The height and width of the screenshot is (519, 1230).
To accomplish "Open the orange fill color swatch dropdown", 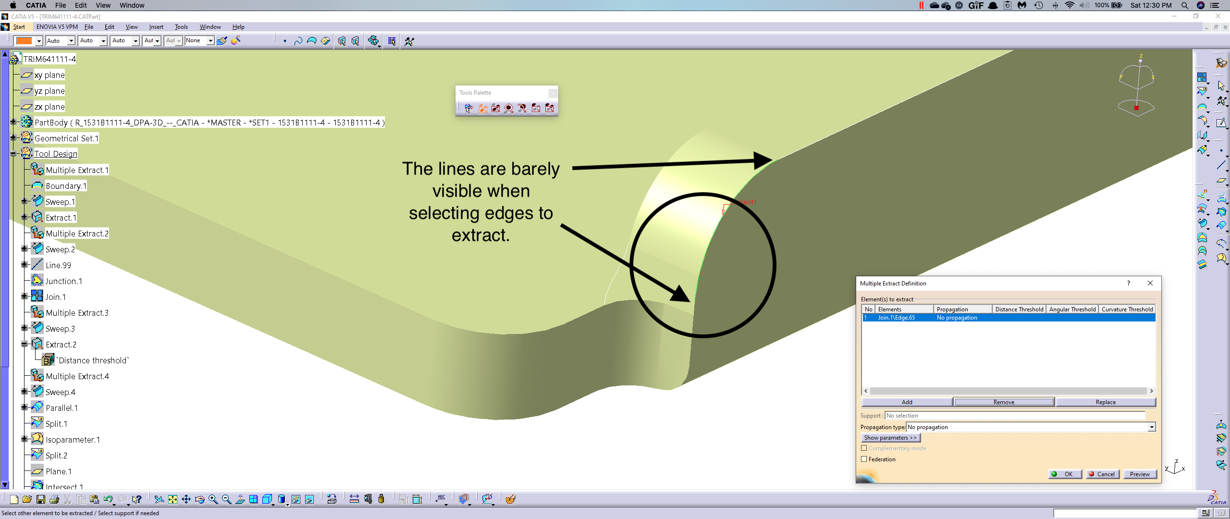I will [x=39, y=41].
